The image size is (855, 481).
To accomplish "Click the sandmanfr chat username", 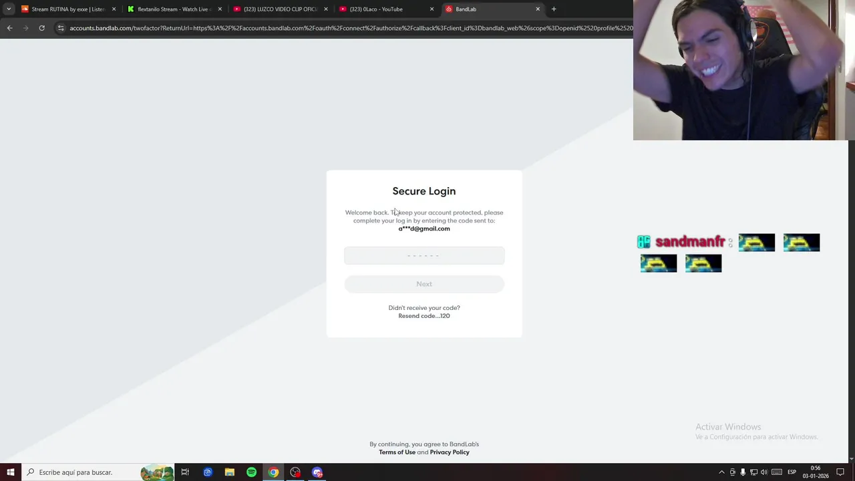I will pyautogui.click(x=690, y=242).
